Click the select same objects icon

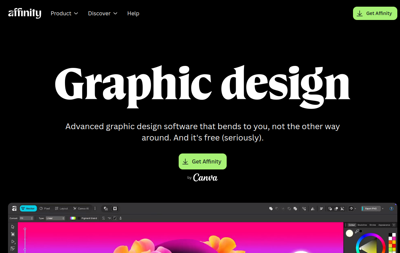pos(304,208)
